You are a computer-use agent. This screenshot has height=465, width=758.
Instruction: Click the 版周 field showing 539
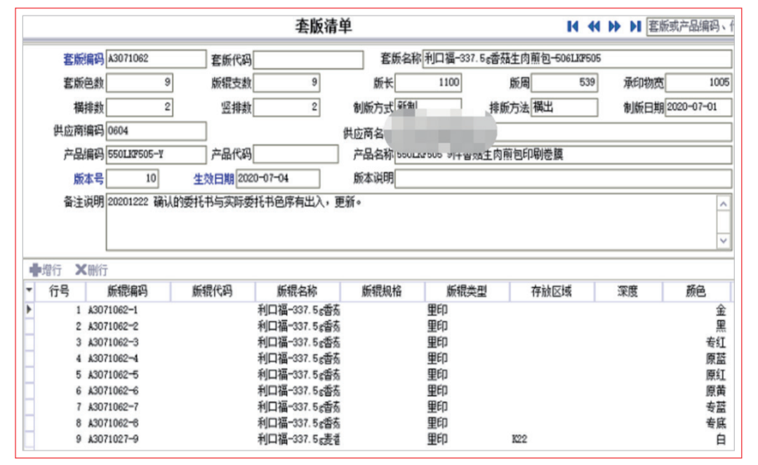(x=564, y=83)
